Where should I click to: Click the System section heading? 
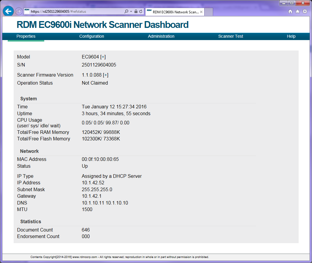click(28, 99)
